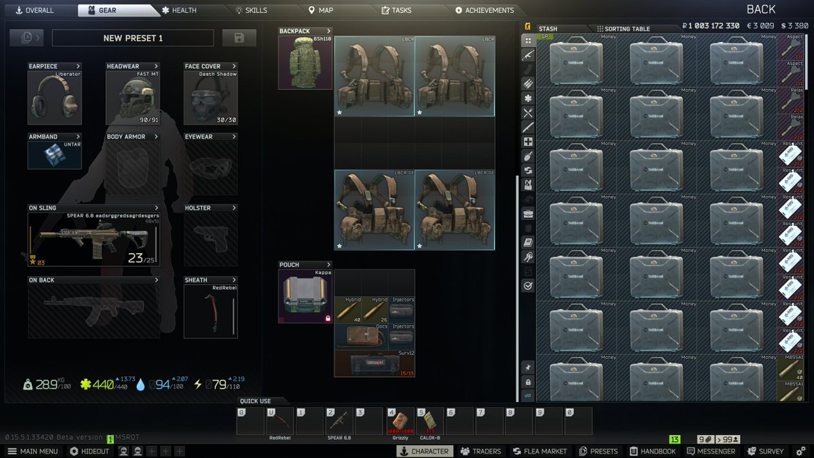Filter stash by grenade icon
Image resolution: width=814 pixels, height=458 pixels.
(x=528, y=156)
